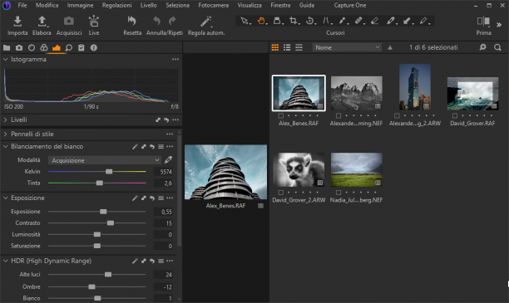Screen dimensions: 509x303
Task: Toggle checkbox under David_Grover.RAF thumbnail
Action: (455, 115)
